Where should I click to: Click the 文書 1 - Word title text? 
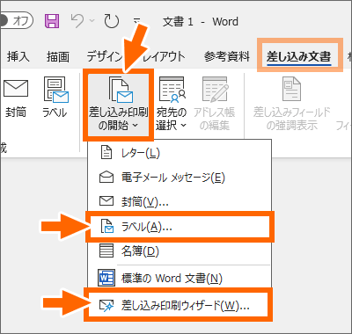click(x=201, y=21)
